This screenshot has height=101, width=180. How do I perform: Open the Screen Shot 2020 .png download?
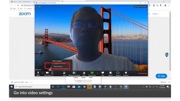click(x=20, y=82)
